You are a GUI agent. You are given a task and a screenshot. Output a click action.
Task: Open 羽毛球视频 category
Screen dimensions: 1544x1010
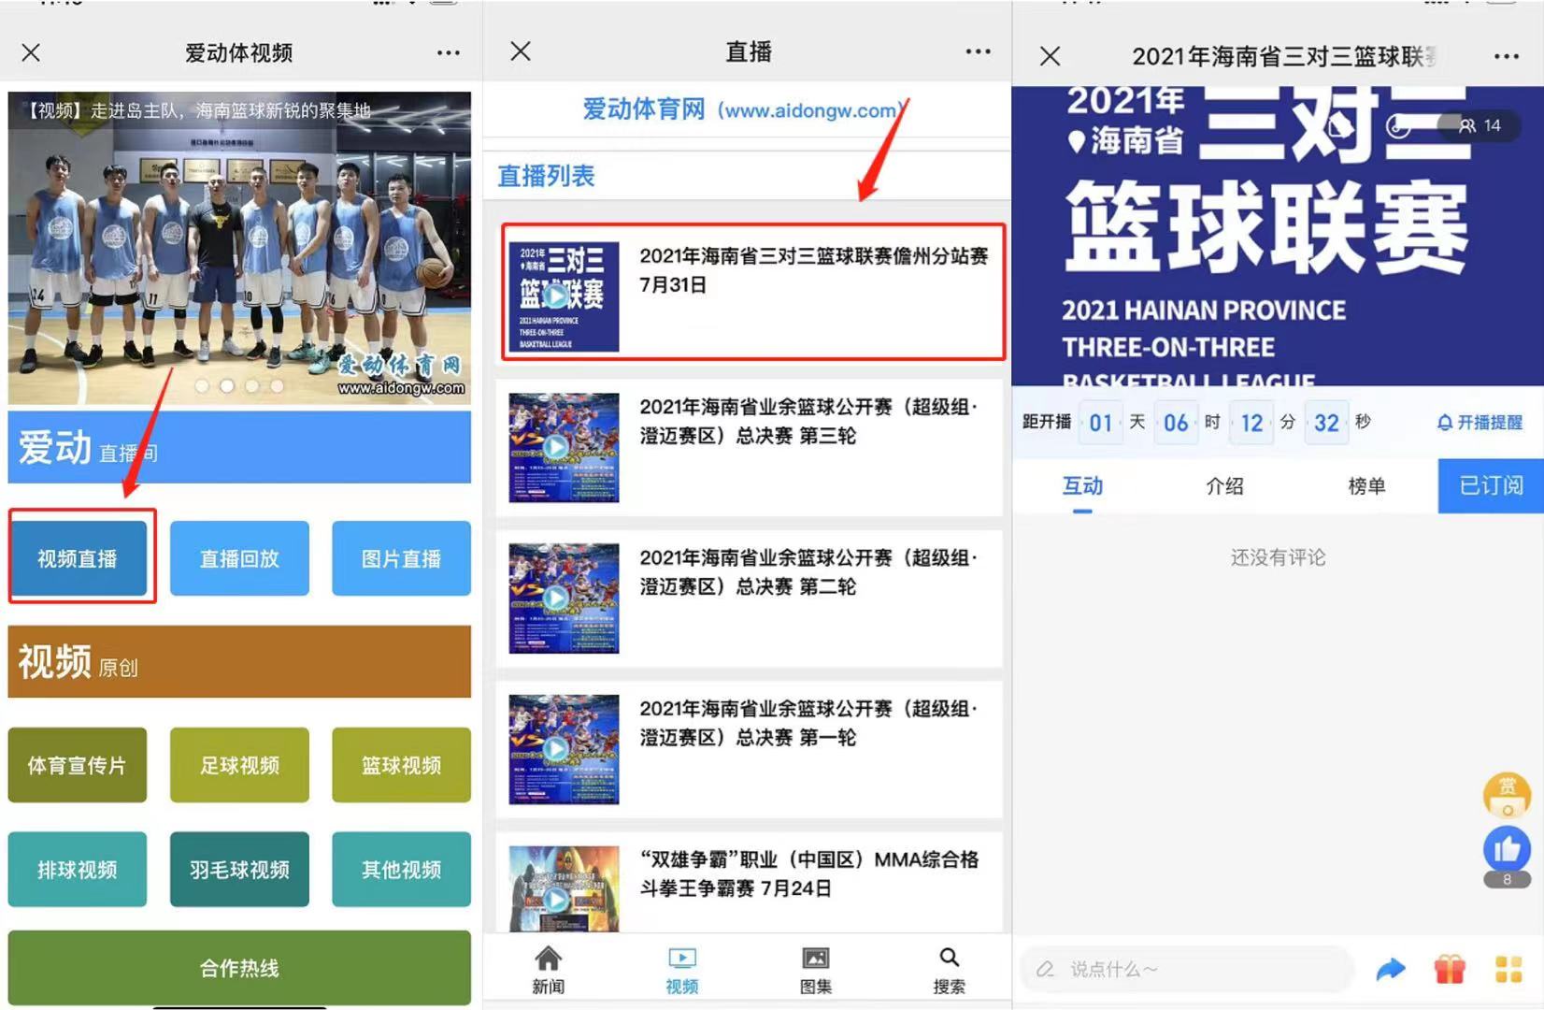[x=239, y=869]
